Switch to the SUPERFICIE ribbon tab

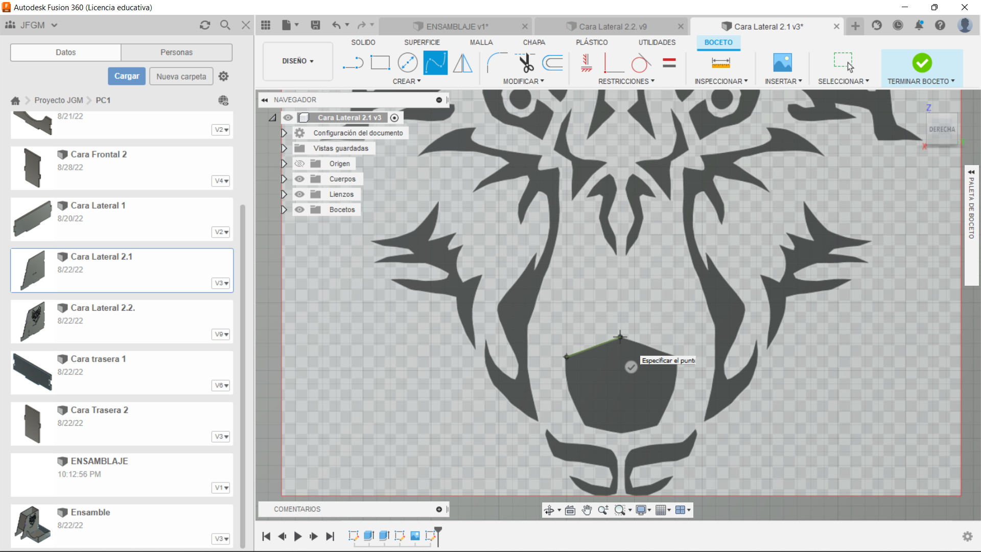pos(422,42)
